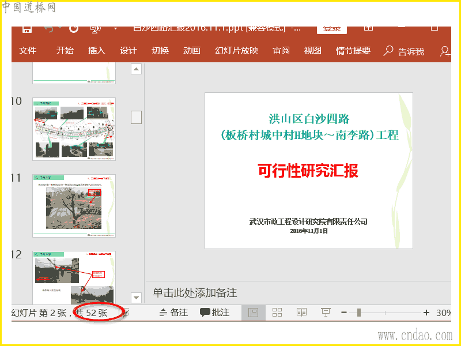Click the date text 2016年11月1日
This screenshot has width=461, height=346.
click(x=309, y=231)
